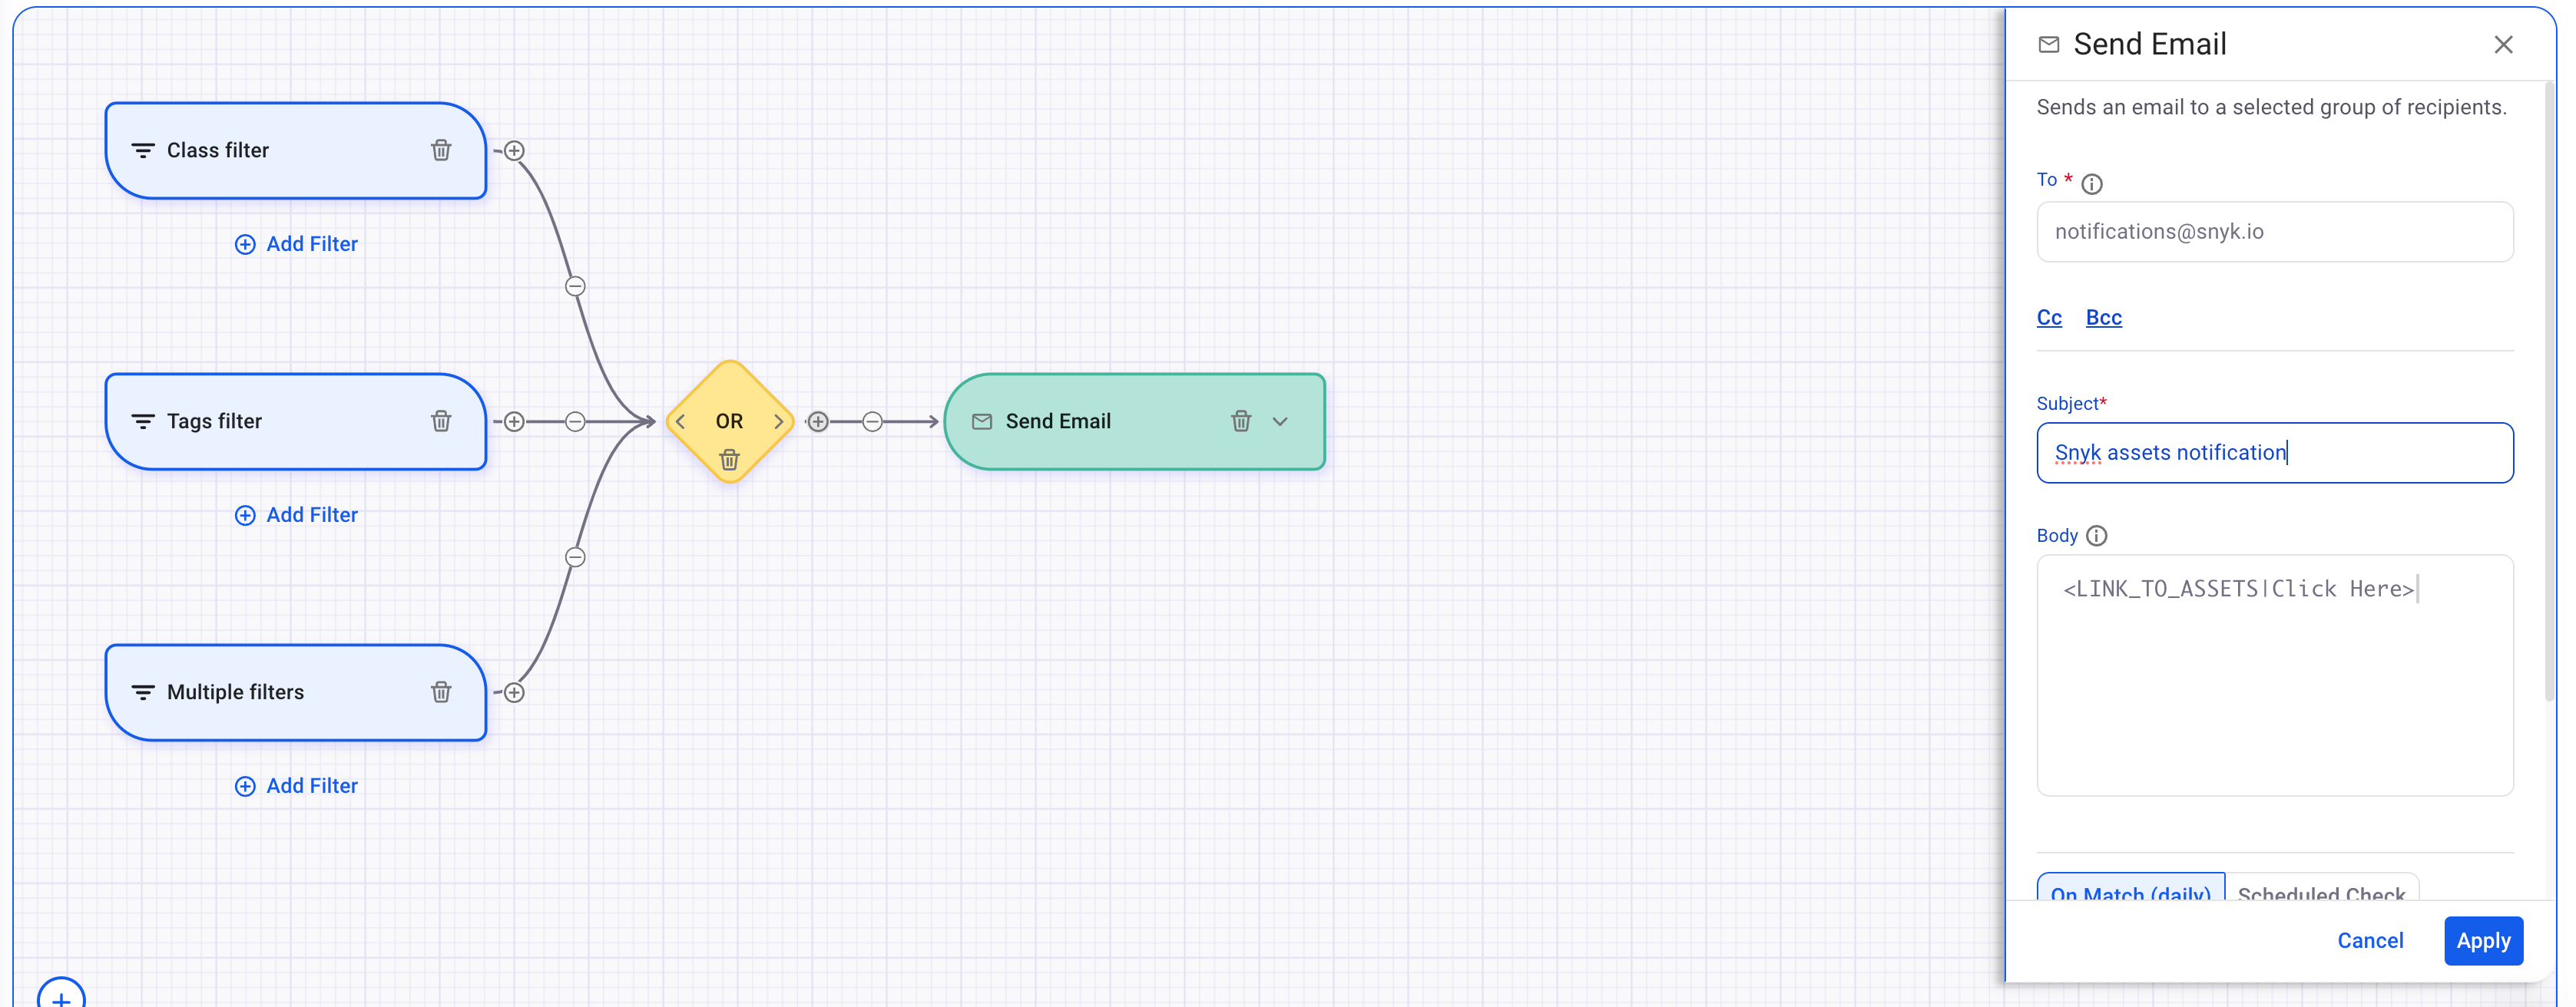Click the minus icon on the Tags filter connection
This screenshot has height=1007, width=2576.
[575, 421]
